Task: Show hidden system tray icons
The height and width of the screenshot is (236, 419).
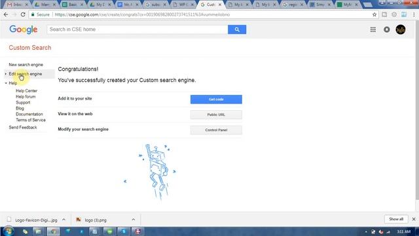Action: tap(366, 231)
